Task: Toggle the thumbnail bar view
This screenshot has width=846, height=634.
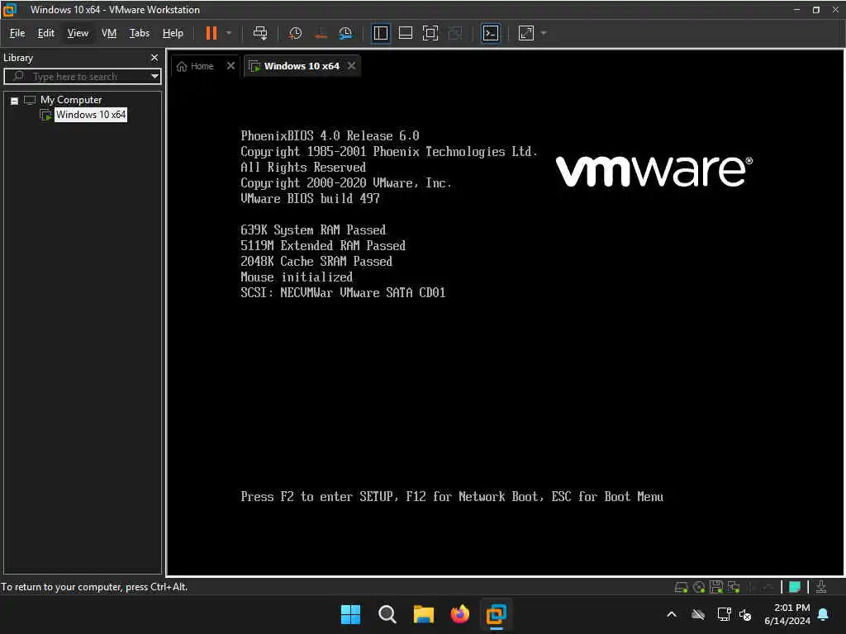Action: [x=405, y=33]
